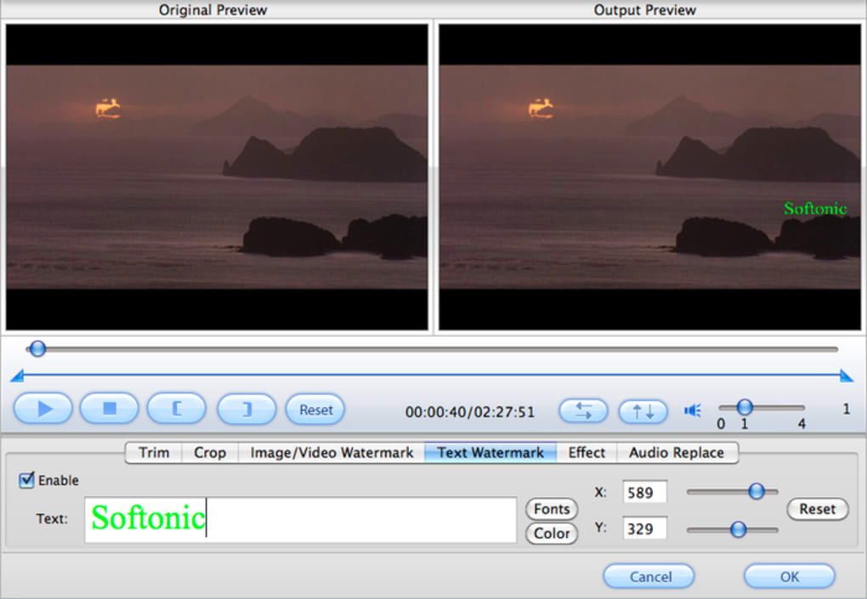
Task: Select the left trim start marker triangle
Action: (17, 376)
